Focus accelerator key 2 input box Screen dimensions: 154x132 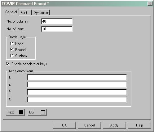tap(77, 85)
